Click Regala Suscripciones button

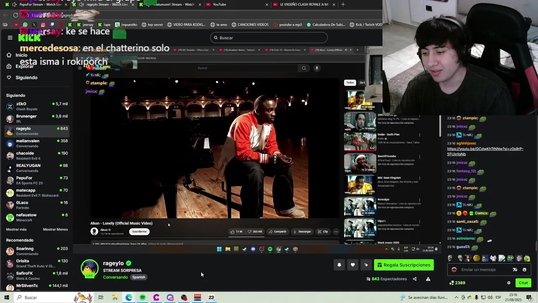pos(404,265)
